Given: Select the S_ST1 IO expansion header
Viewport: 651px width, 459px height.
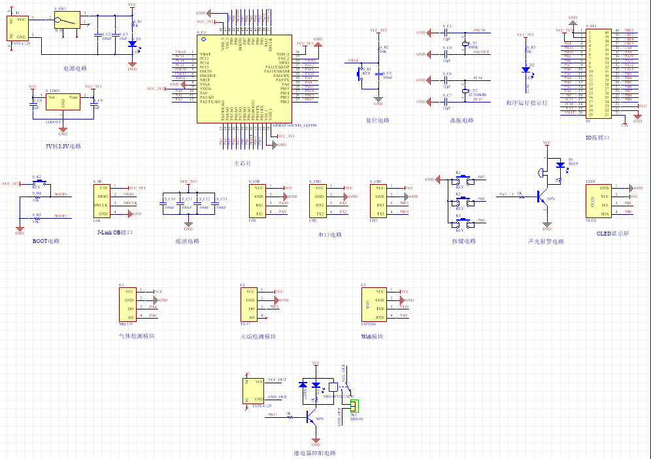Looking at the screenshot, I should (x=598, y=74).
